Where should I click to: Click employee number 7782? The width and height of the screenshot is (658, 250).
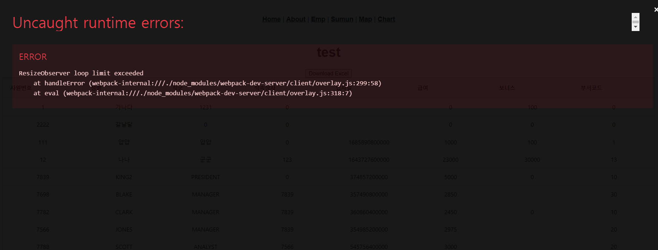(43, 212)
